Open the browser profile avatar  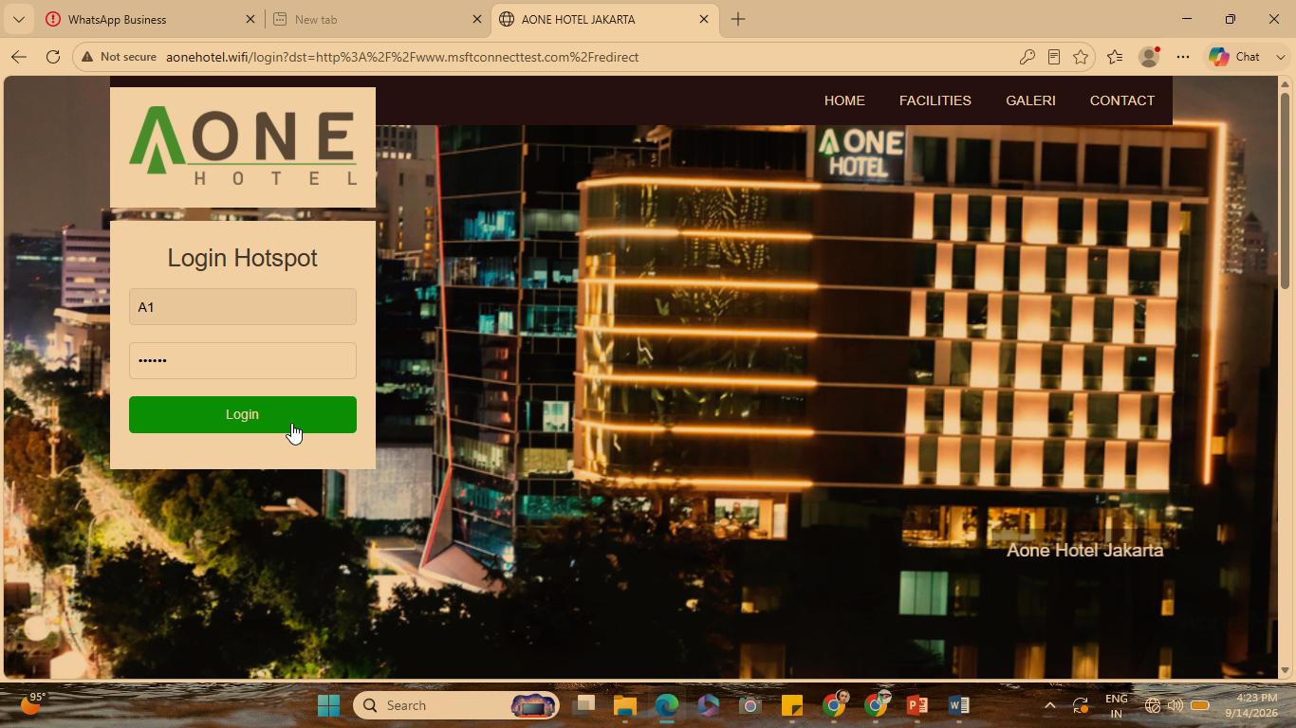1149,57
